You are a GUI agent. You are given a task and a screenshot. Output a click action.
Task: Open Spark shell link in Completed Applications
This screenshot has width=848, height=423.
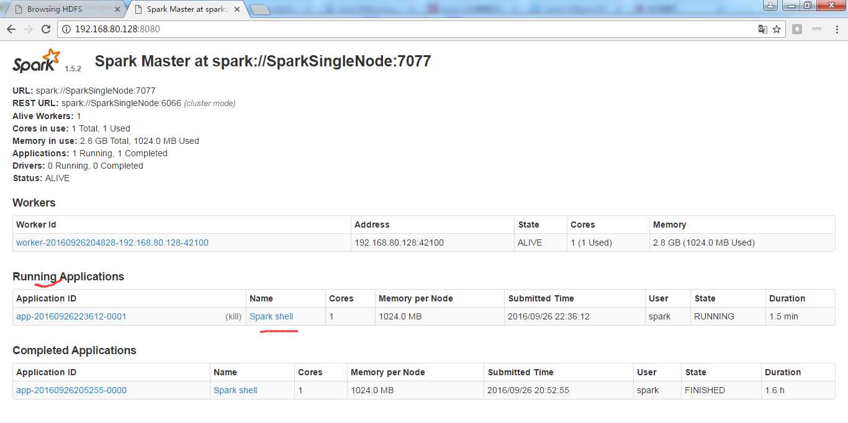tap(235, 390)
